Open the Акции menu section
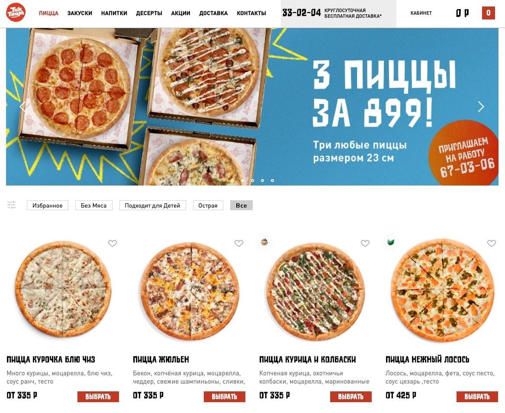The height and width of the screenshot is (413, 505). pyautogui.click(x=181, y=13)
